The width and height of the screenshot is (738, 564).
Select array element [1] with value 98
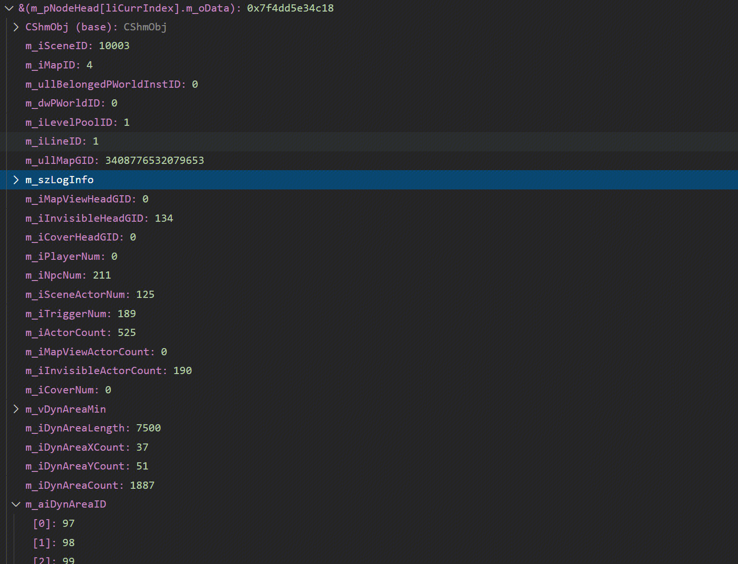coord(54,543)
